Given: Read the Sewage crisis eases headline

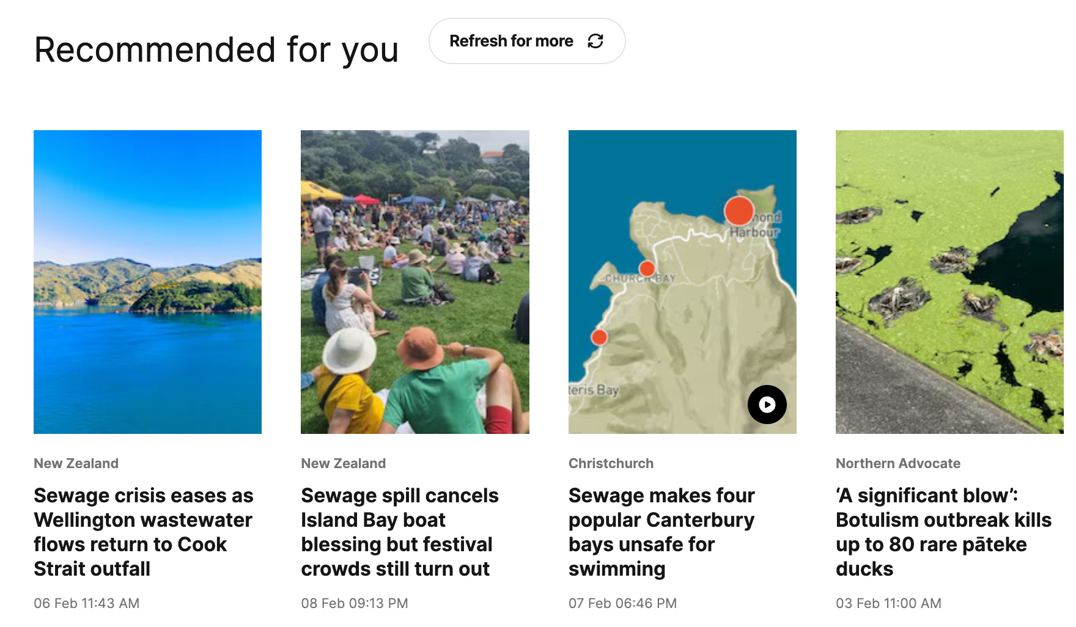Looking at the screenshot, I should click(x=144, y=532).
